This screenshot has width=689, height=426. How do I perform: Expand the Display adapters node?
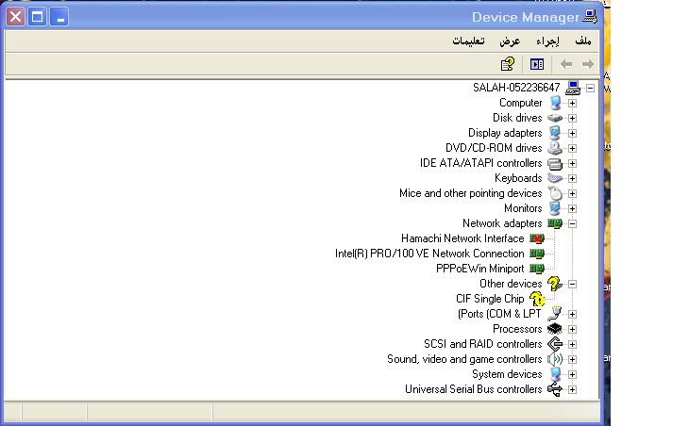pyautogui.click(x=572, y=133)
